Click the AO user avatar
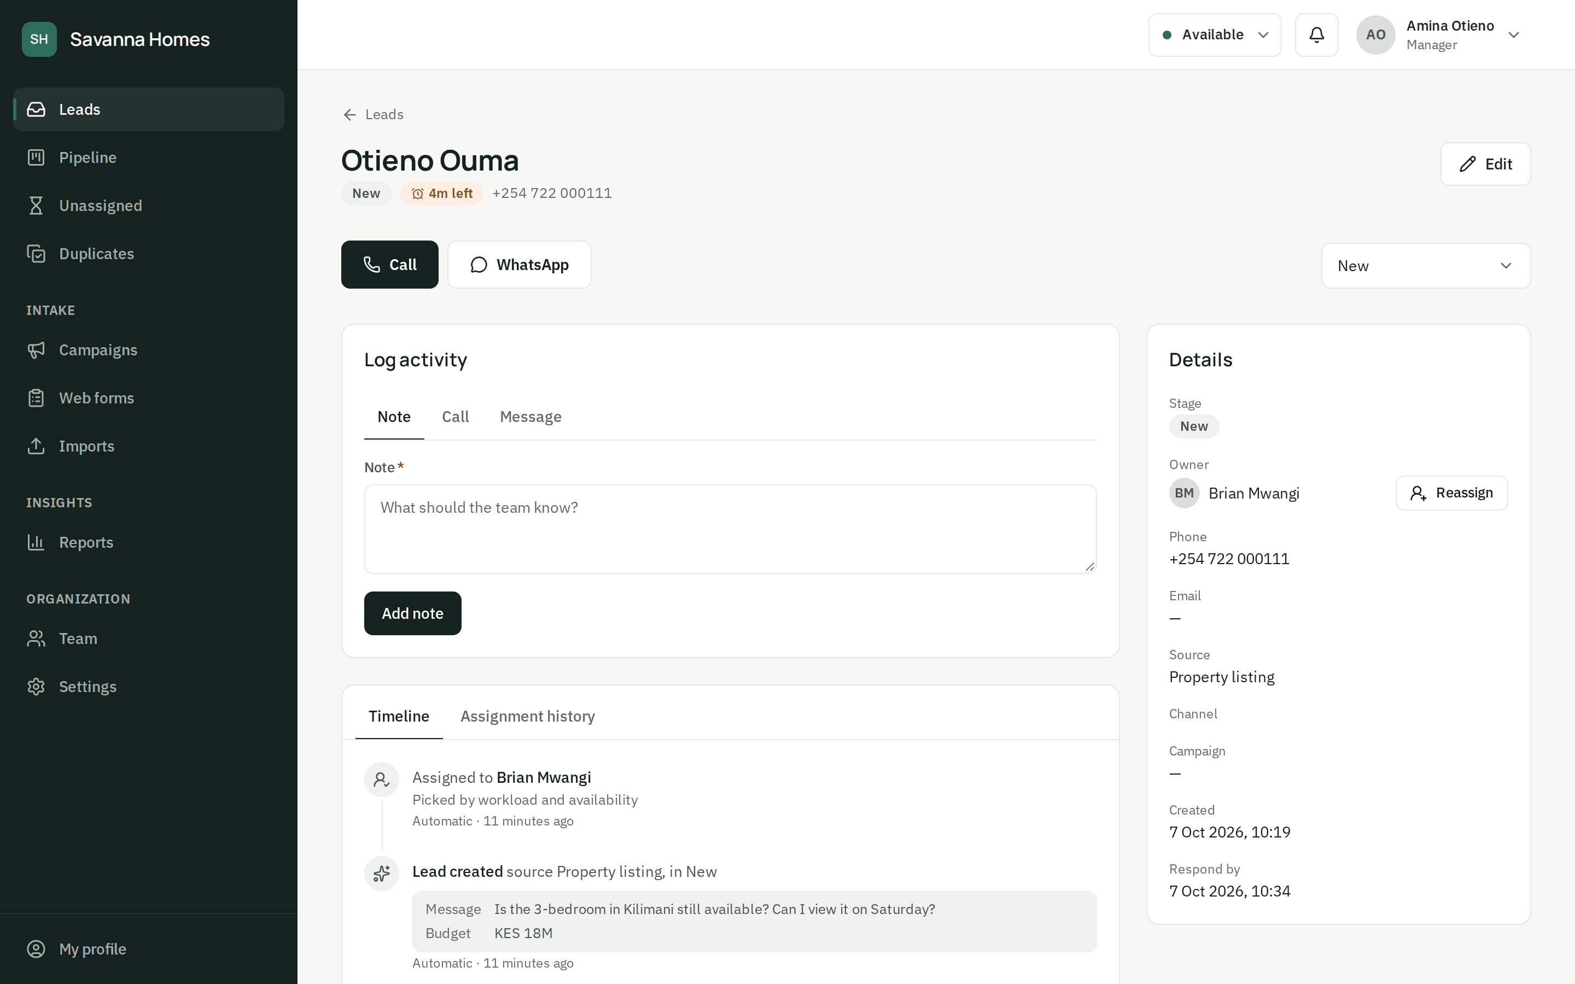The height and width of the screenshot is (984, 1575). (x=1375, y=34)
